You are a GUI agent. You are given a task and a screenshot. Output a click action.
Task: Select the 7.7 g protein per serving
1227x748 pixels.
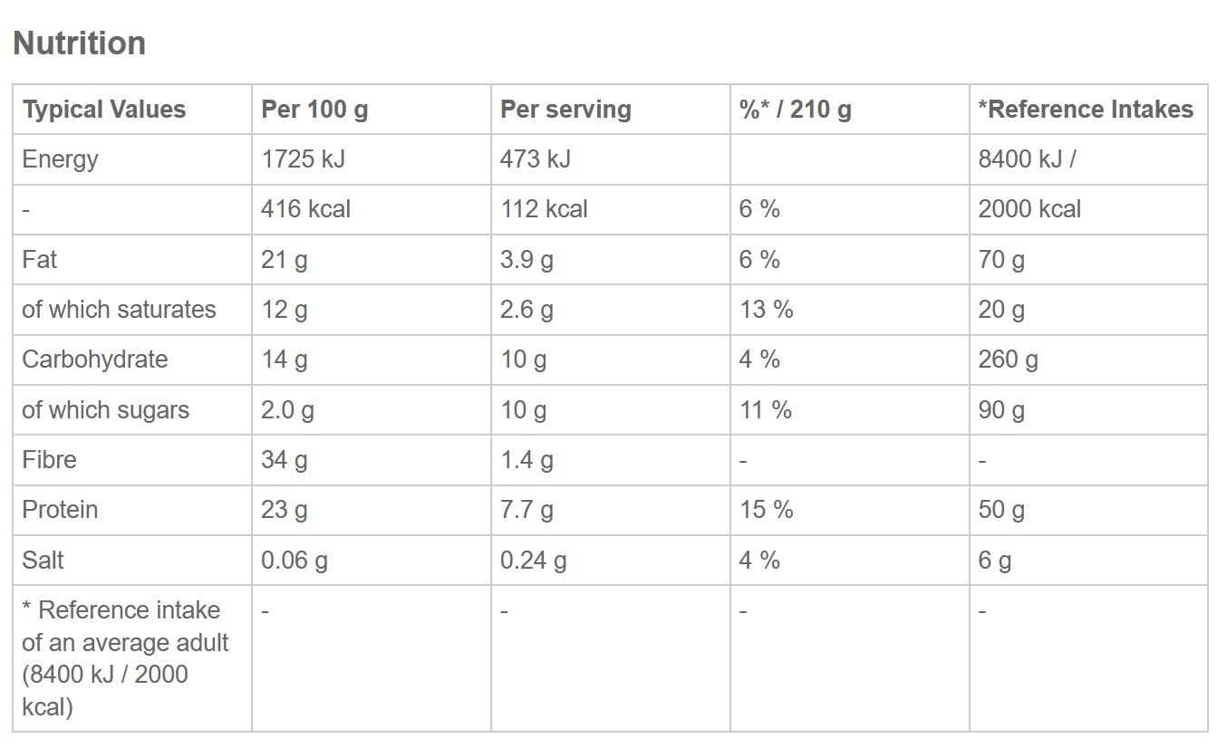click(x=527, y=510)
